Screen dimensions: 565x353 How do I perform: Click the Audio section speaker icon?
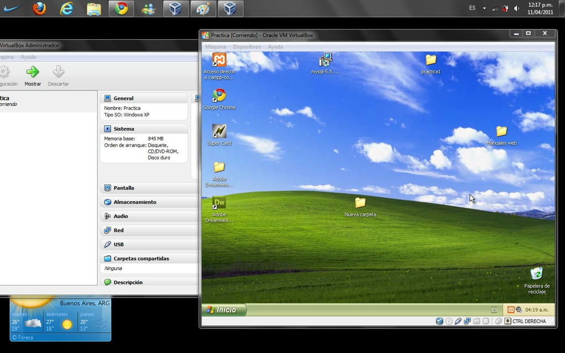point(108,216)
